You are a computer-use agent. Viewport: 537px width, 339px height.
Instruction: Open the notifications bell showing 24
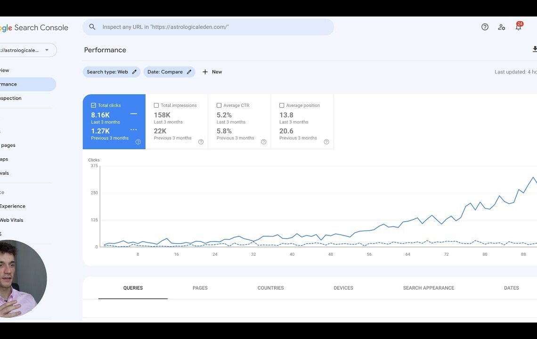pyautogui.click(x=519, y=26)
